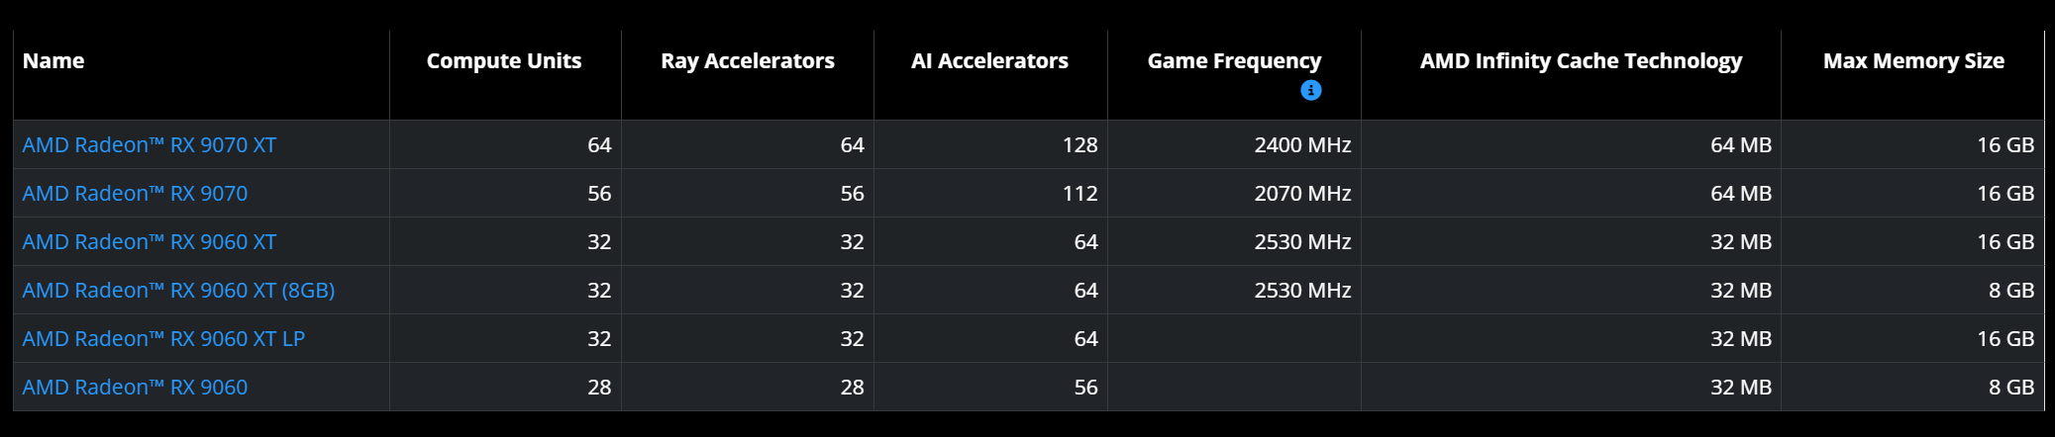The image size is (2055, 437).
Task: Click the Name column header
Action: click(53, 61)
